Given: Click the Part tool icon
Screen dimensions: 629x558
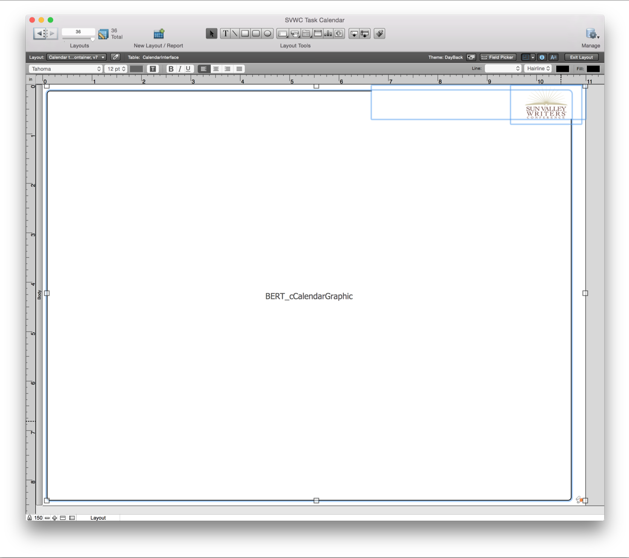Looking at the screenshot, I should (x=365, y=34).
